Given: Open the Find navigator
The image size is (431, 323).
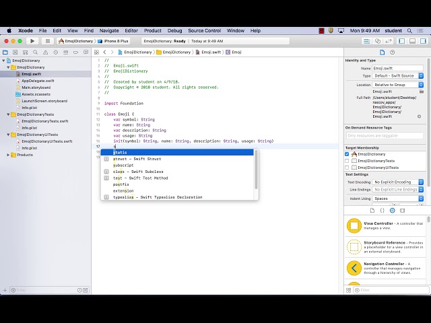Looking at the screenshot, I should pos(36,52).
